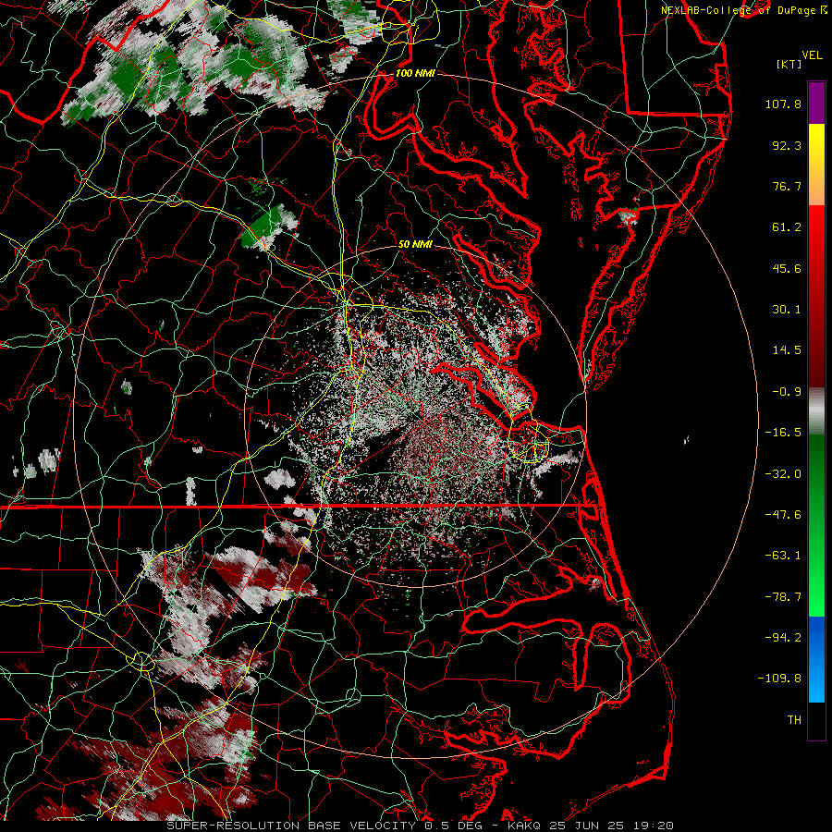
Task: Click the -16.5 legend value
Action: pyautogui.click(x=783, y=433)
